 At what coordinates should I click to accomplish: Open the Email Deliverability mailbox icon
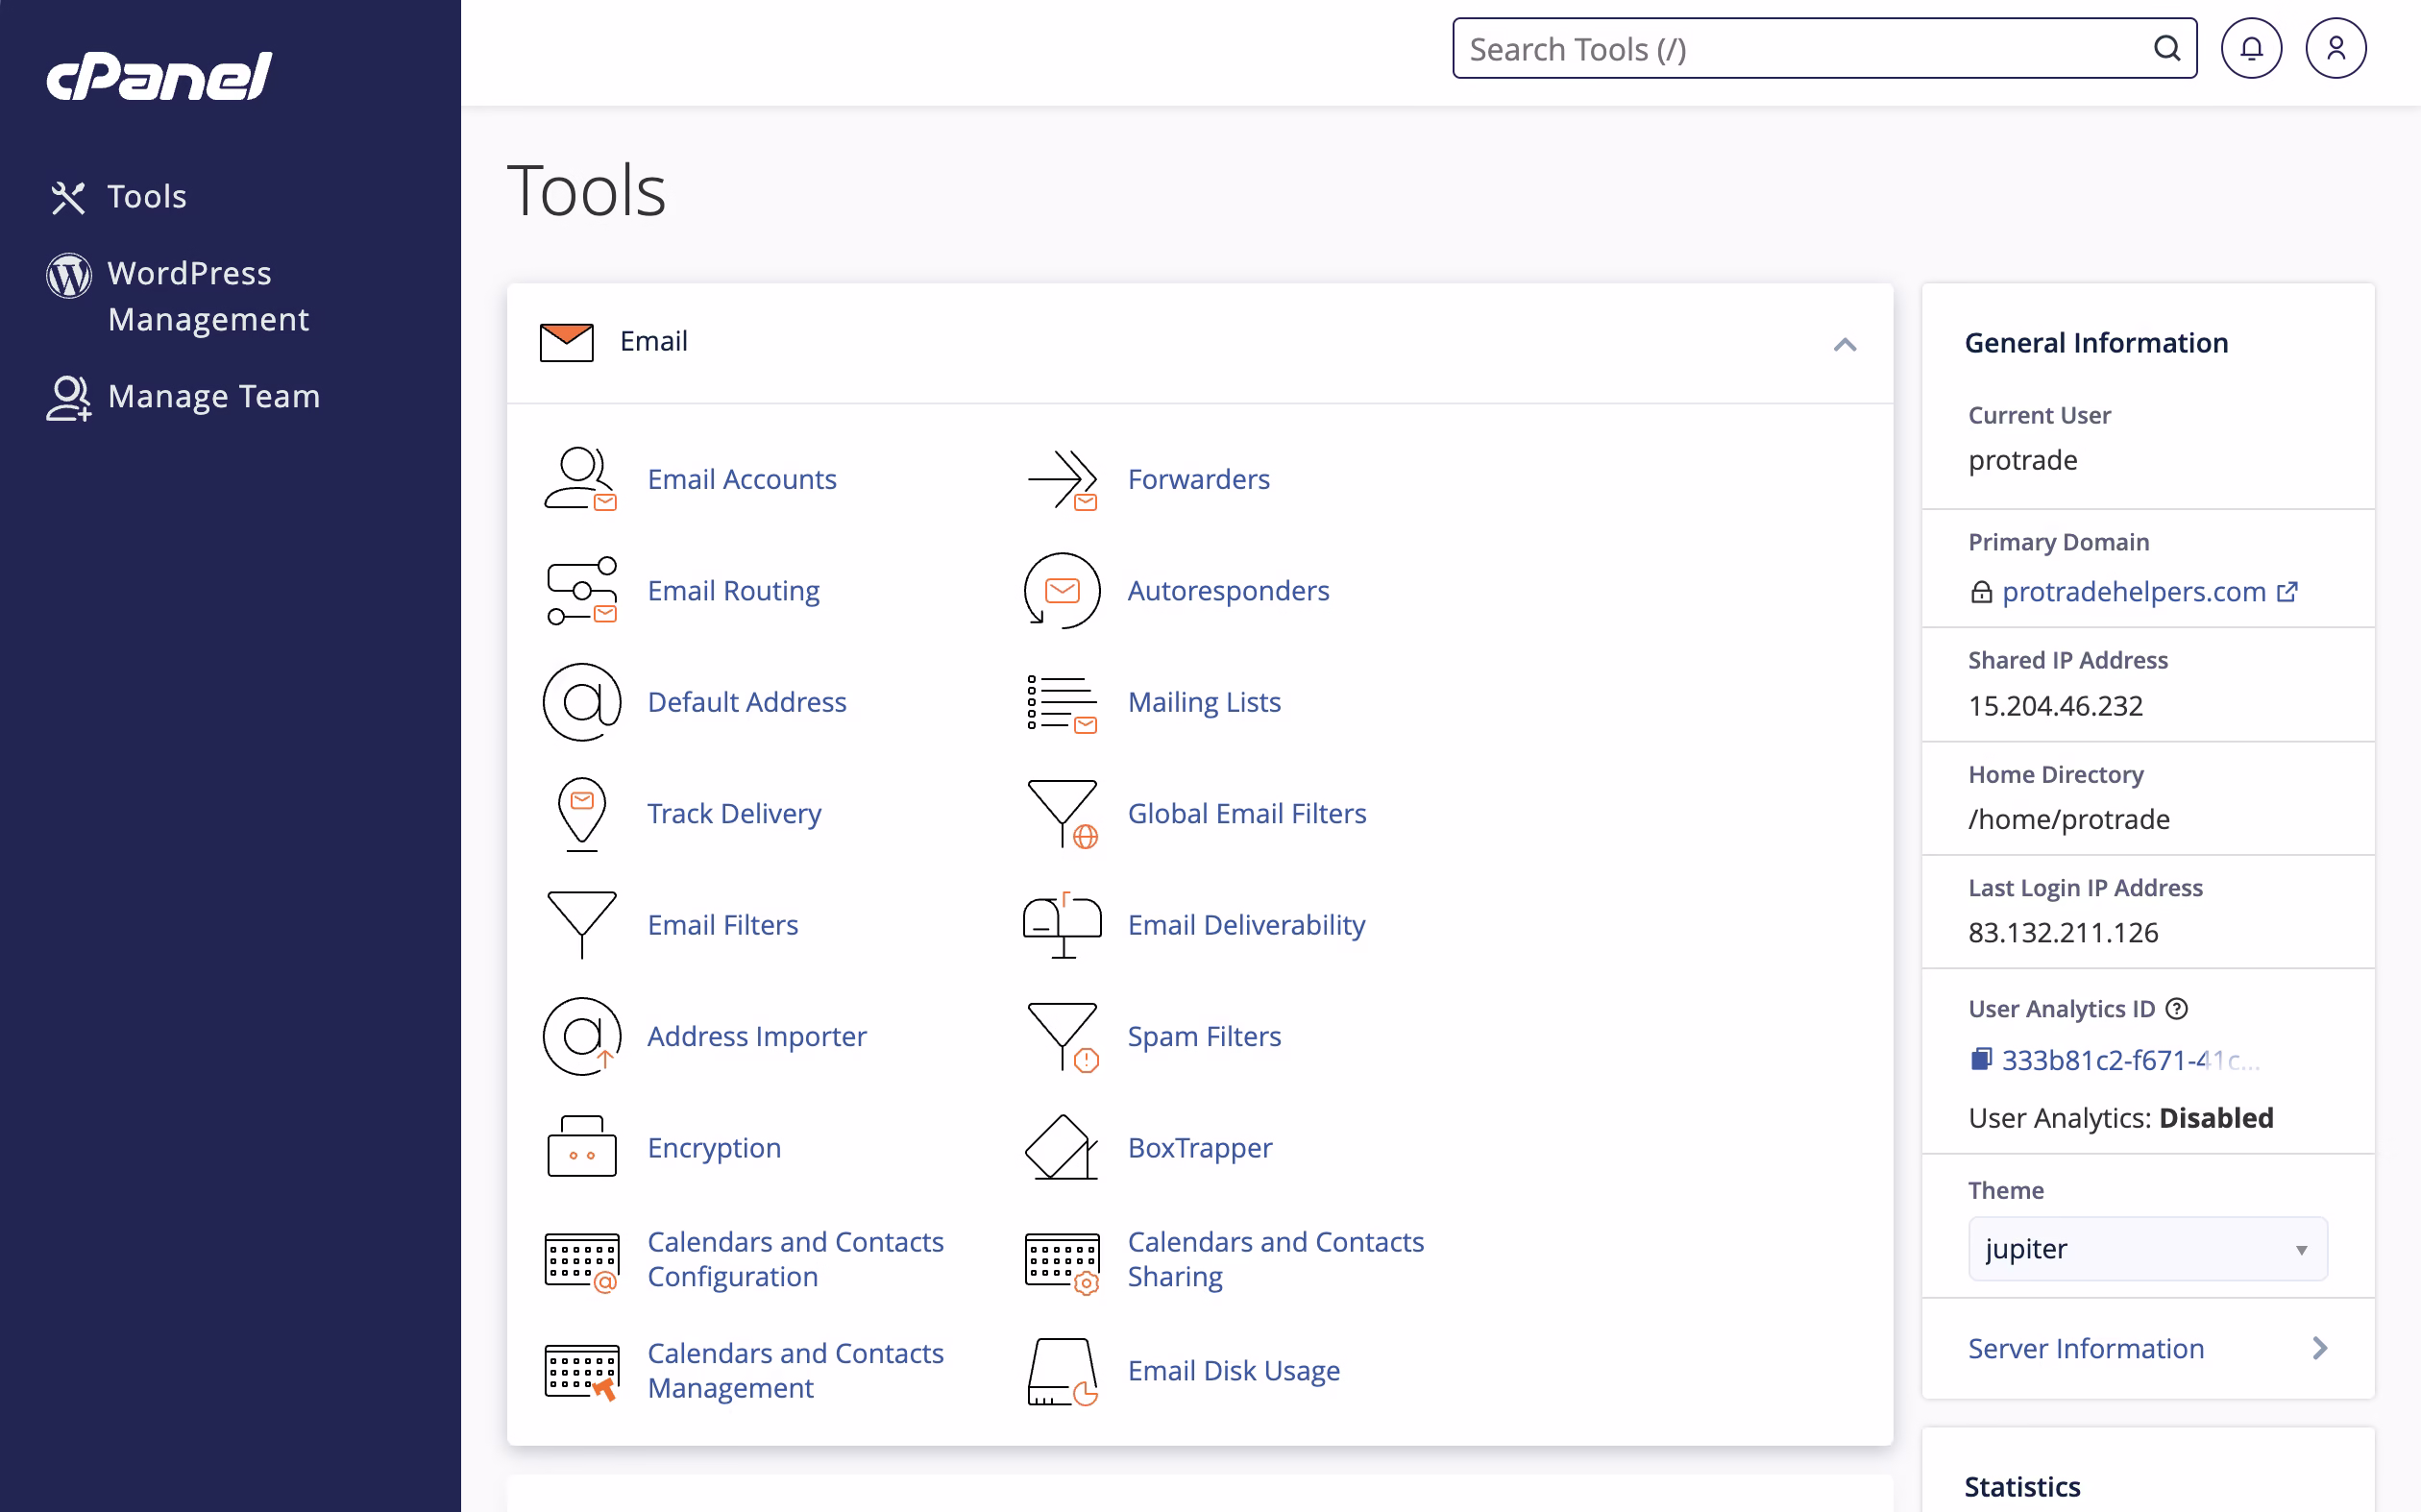click(1062, 925)
